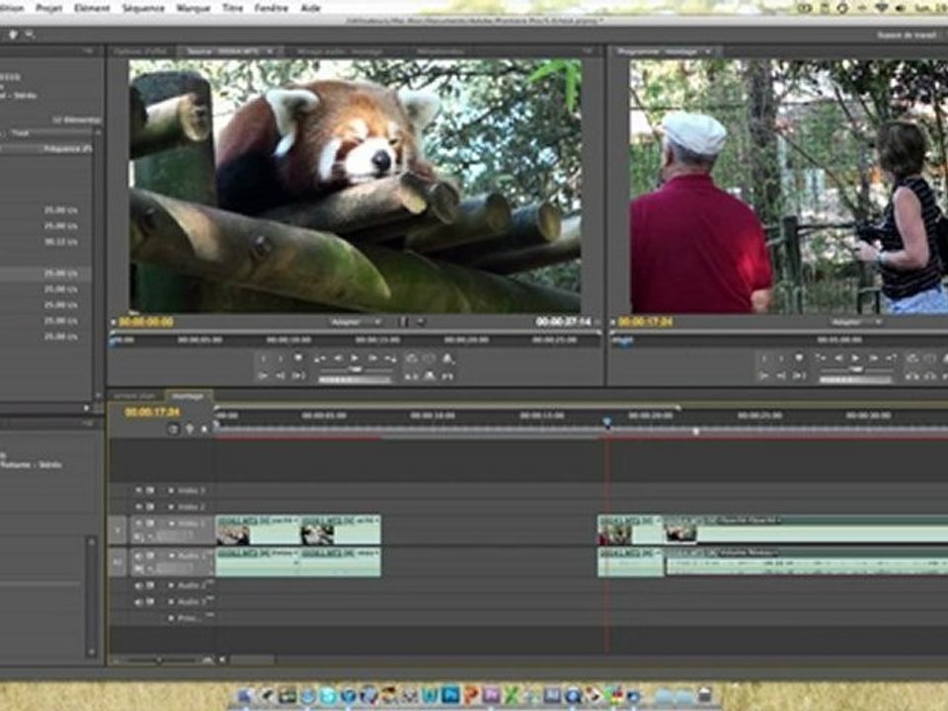Mute Audio 2 track output speaker
This screenshot has height=711, width=948.
(x=138, y=586)
